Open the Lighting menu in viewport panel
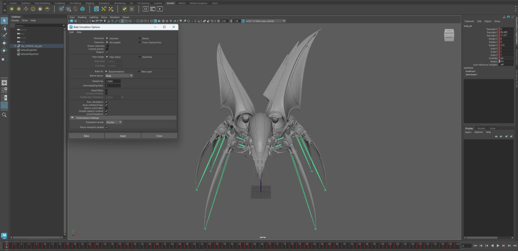The width and height of the screenshot is (518, 251). pos(94,17)
